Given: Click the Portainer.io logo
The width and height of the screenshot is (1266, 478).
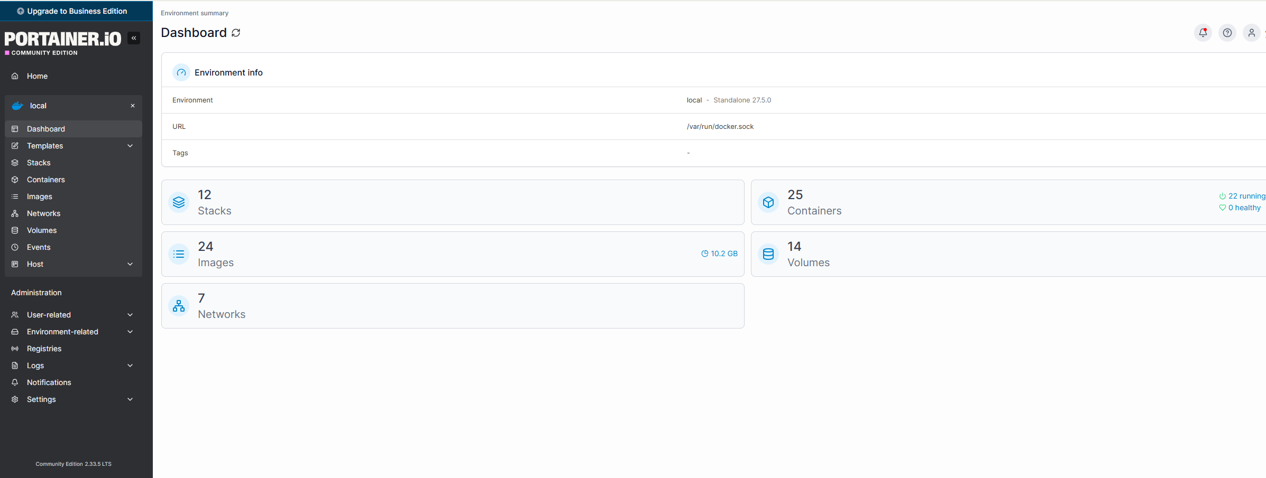Looking at the screenshot, I should 62,39.
